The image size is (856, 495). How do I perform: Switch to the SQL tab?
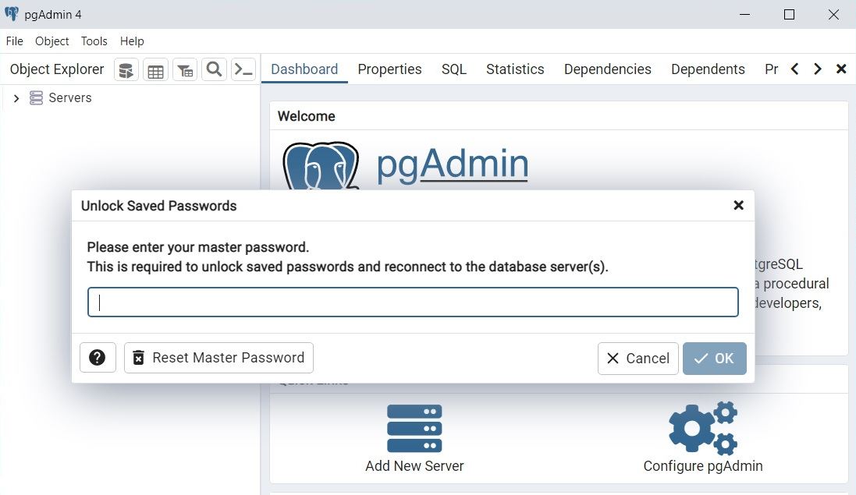pyautogui.click(x=453, y=69)
